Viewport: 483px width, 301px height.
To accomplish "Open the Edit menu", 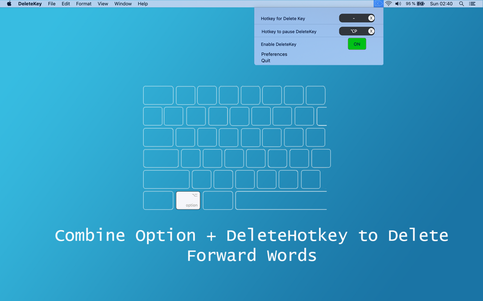I will [66, 4].
